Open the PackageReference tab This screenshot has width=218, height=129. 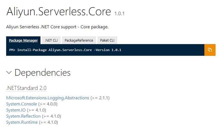[x=79, y=40]
